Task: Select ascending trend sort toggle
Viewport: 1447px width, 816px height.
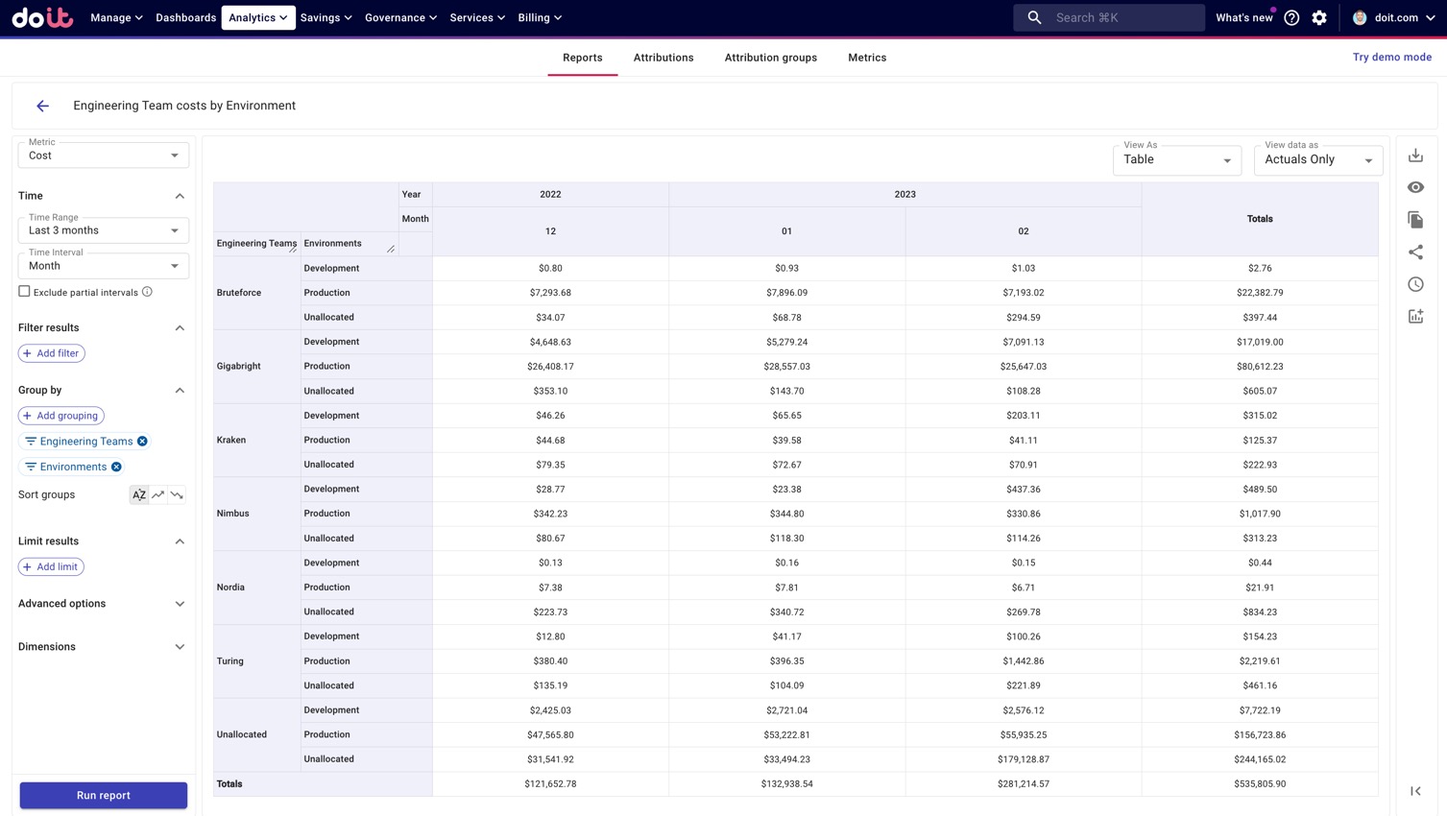Action: coord(158,494)
